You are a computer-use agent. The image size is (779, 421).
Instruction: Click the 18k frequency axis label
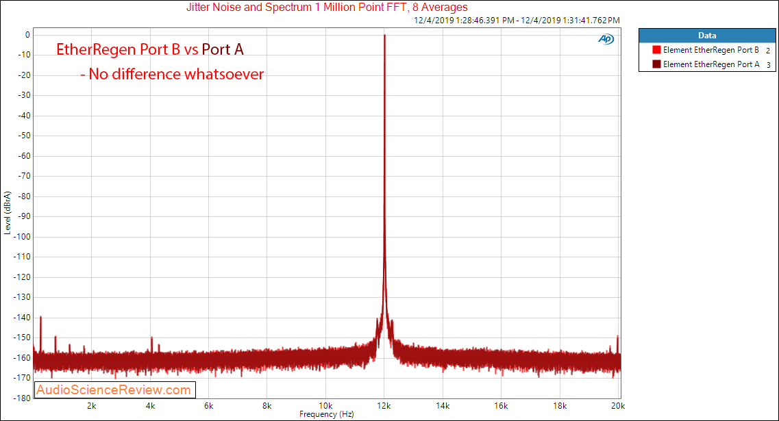point(559,406)
